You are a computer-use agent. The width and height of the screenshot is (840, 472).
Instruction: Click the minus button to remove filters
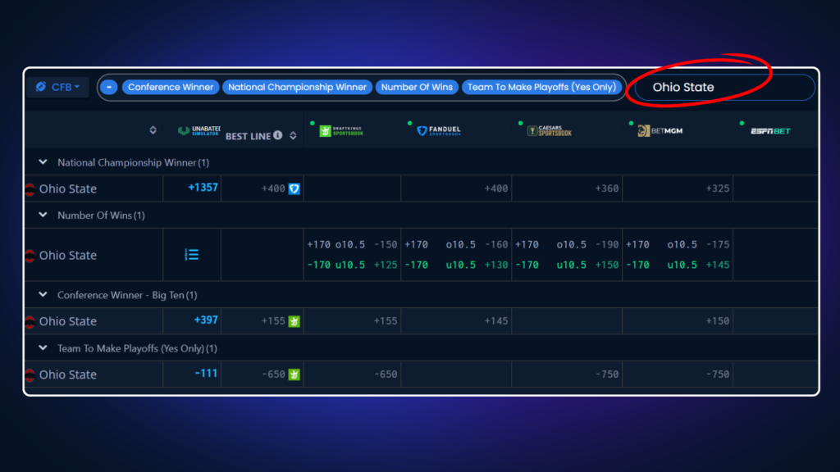point(109,87)
